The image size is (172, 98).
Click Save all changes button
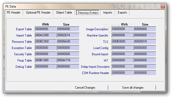pyautogui.click(x=133, y=88)
